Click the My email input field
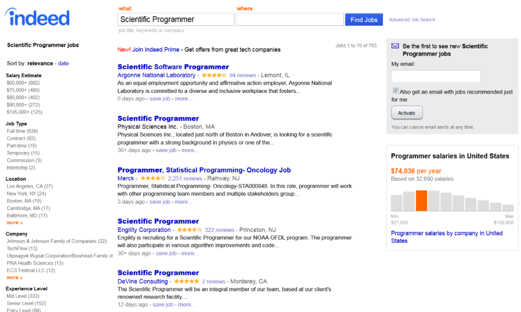The width and height of the screenshot is (521, 312). click(436, 76)
